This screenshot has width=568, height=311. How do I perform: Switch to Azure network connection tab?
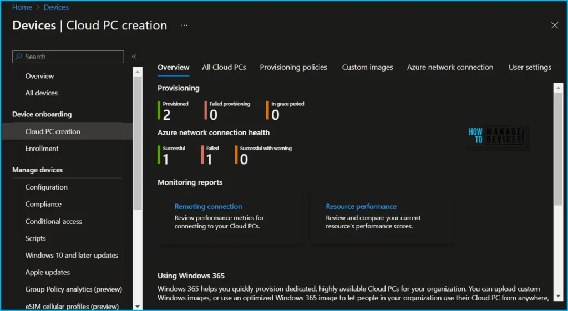[450, 67]
